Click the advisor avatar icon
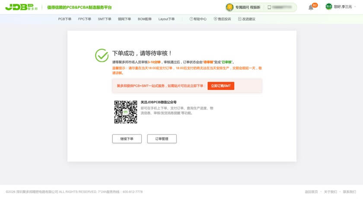The image size is (363, 199). (229, 7)
